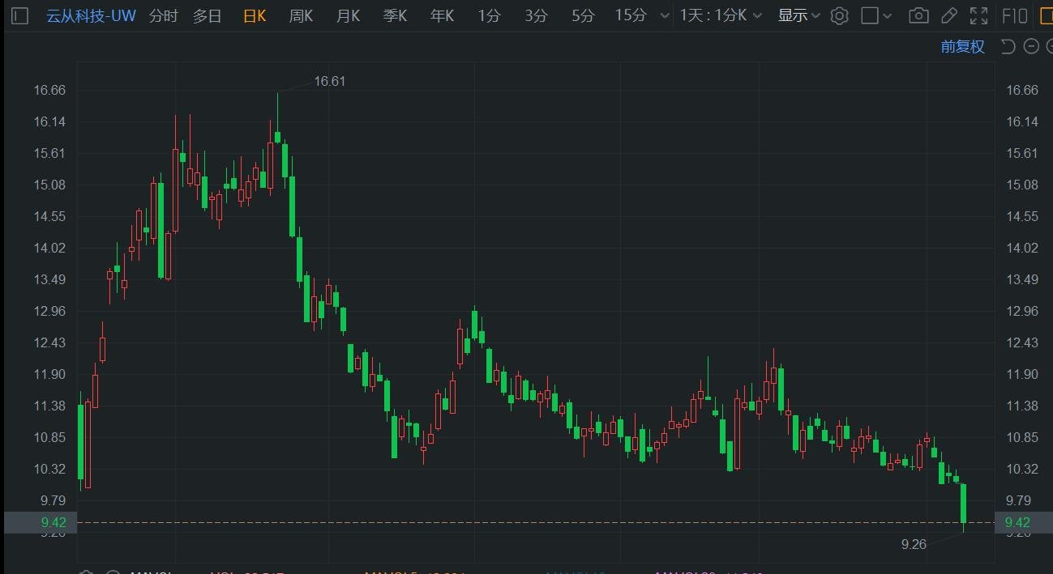Enter fullscreen chart view
Image resolution: width=1053 pixels, height=574 pixels.
coord(978,16)
